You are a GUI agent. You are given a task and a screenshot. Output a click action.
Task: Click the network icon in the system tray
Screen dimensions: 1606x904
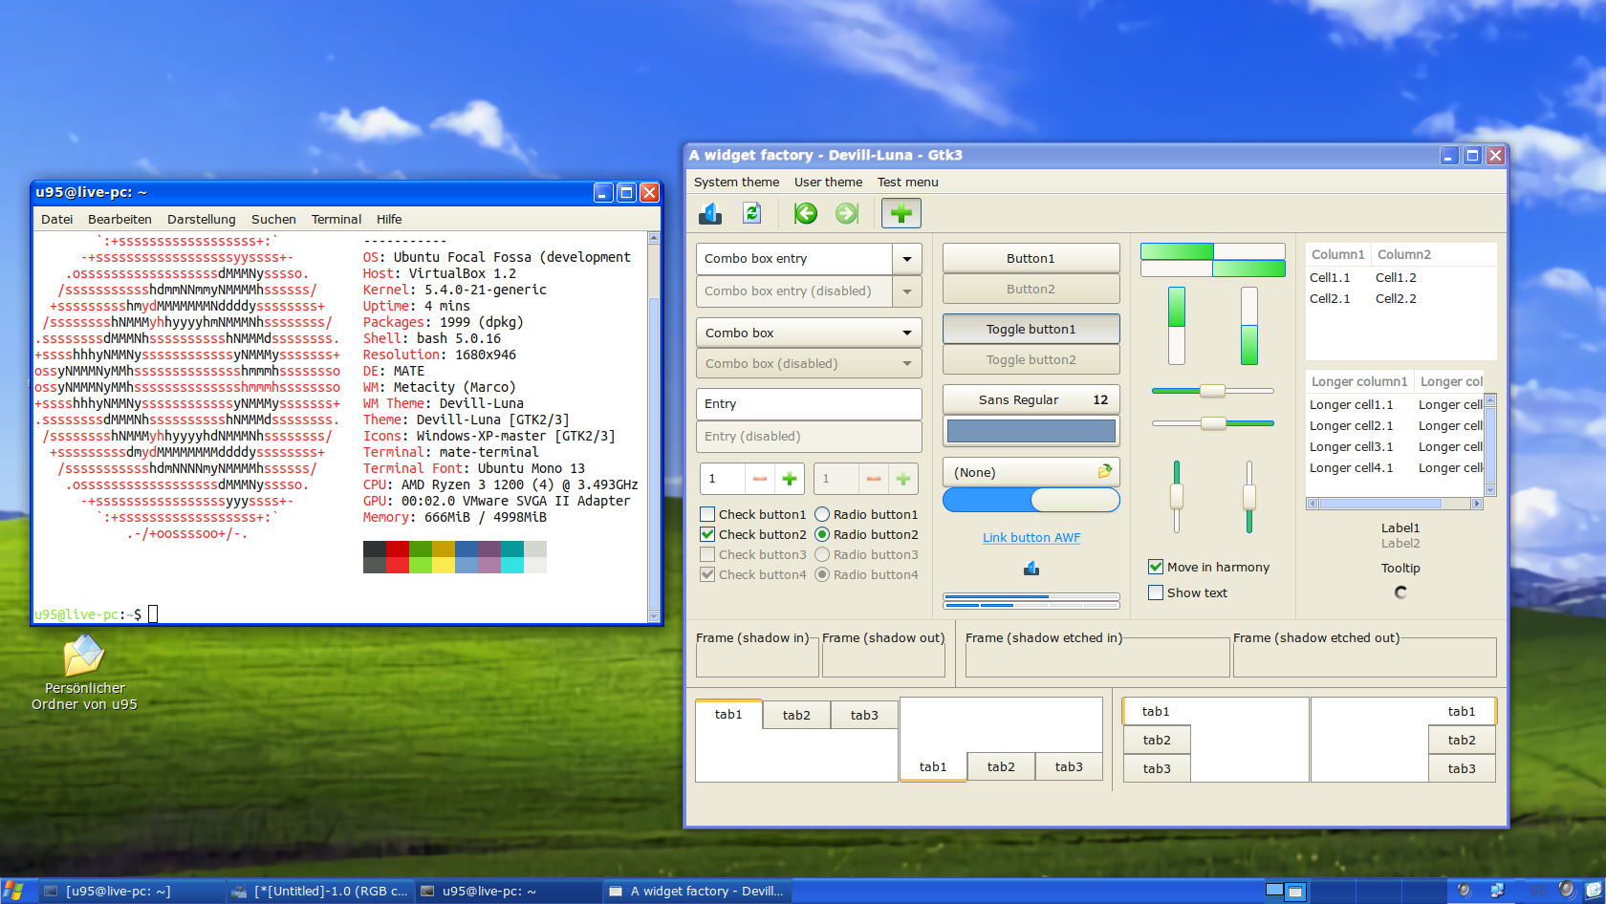click(1497, 891)
